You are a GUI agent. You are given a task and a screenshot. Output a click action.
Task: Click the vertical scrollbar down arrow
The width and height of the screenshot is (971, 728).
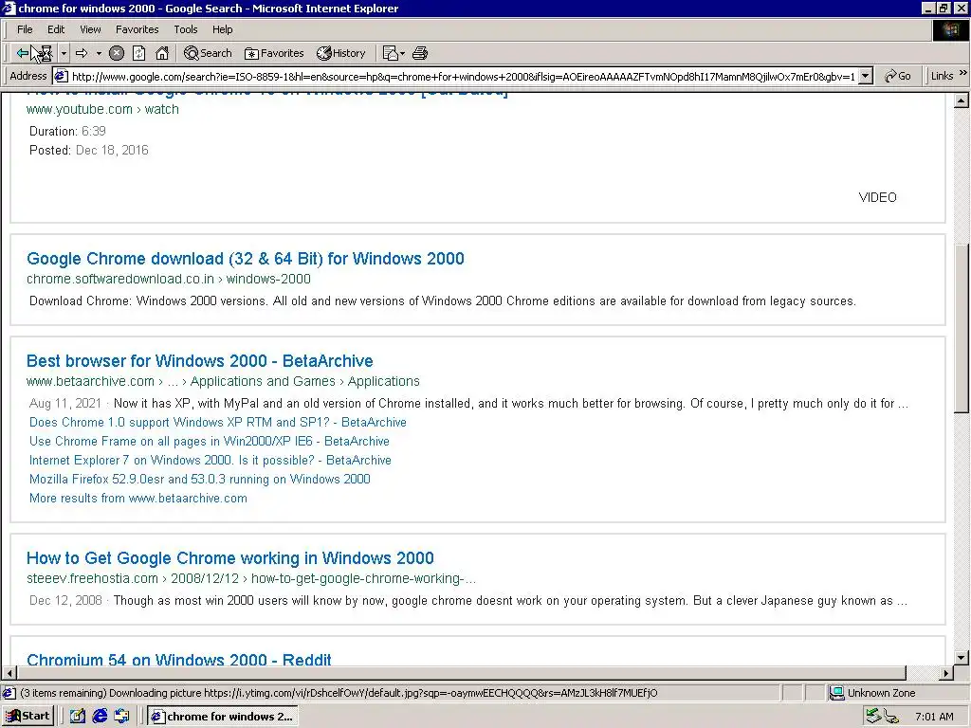pos(962,658)
